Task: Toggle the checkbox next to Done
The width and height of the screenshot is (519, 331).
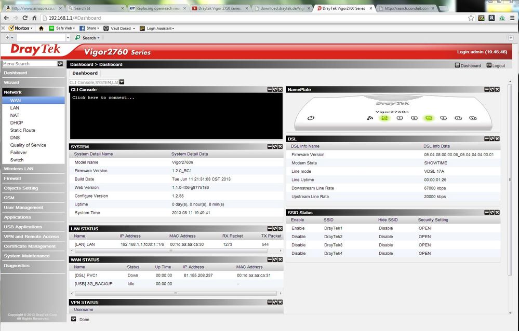Action: (73, 319)
